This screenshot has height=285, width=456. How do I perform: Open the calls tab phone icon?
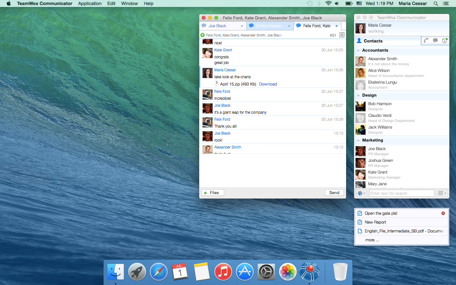[x=426, y=41]
